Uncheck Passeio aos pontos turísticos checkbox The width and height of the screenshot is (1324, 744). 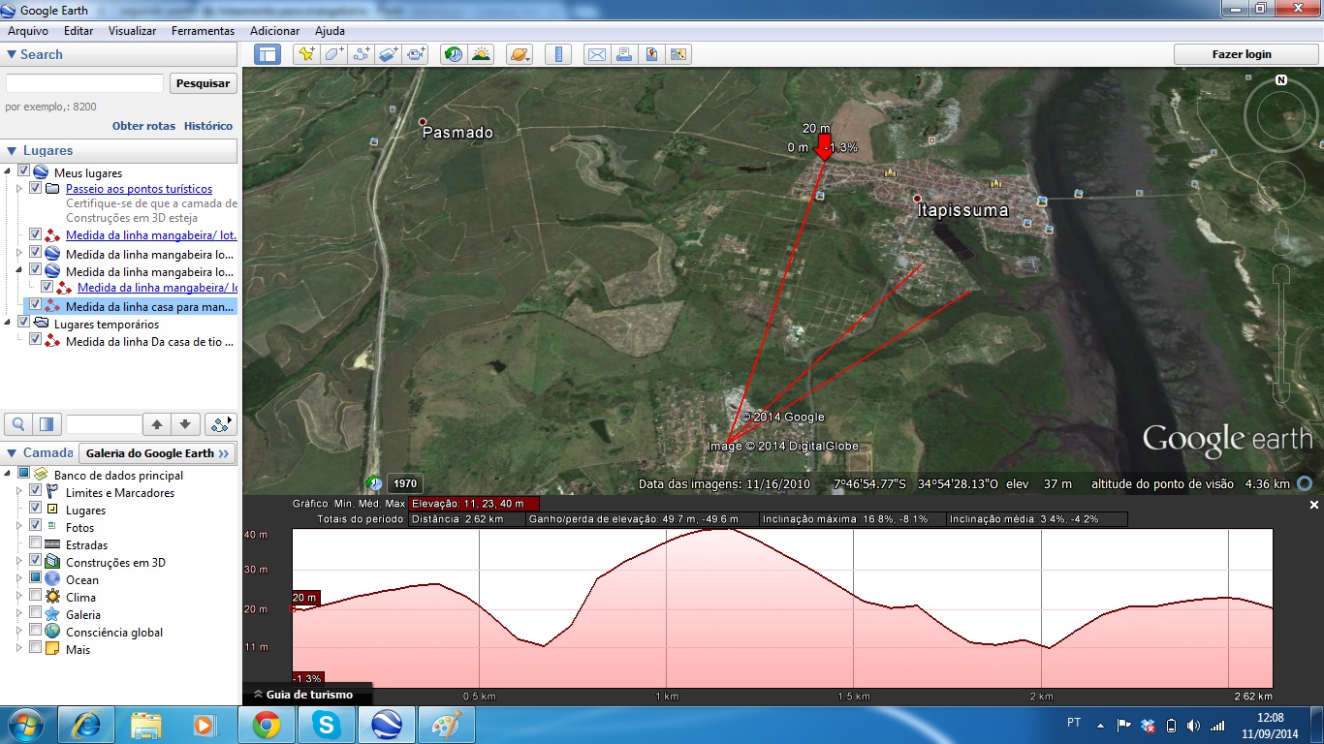[36, 188]
